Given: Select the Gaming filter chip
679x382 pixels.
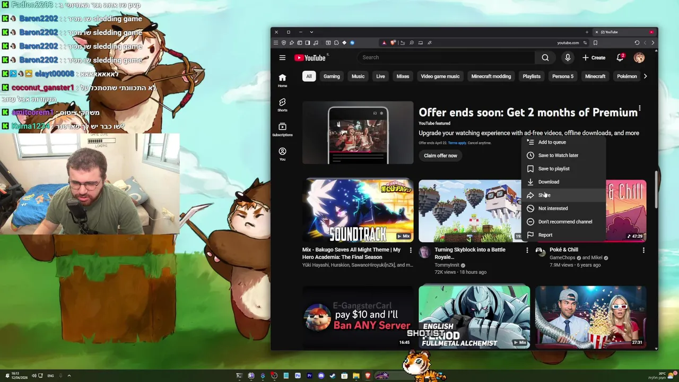Looking at the screenshot, I should point(332,76).
